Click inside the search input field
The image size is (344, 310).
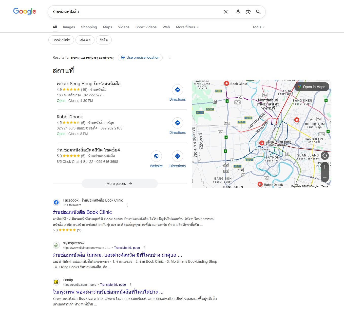tap(134, 12)
